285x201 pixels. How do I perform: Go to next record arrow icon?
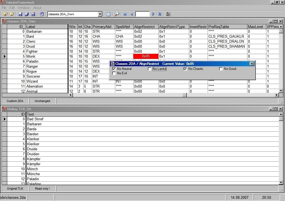click(153, 14)
